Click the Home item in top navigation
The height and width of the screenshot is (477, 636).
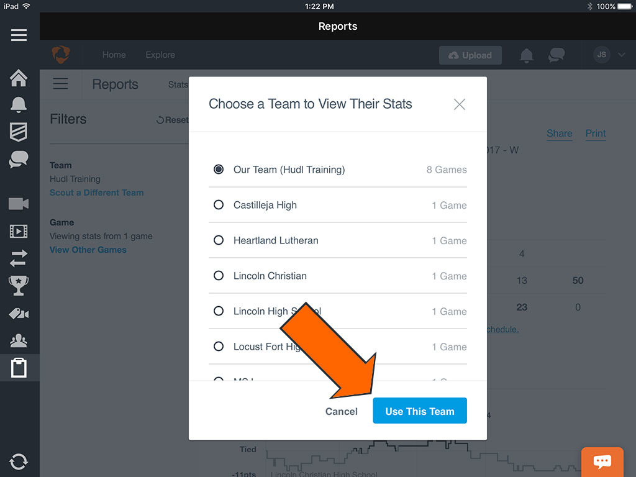click(x=114, y=55)
